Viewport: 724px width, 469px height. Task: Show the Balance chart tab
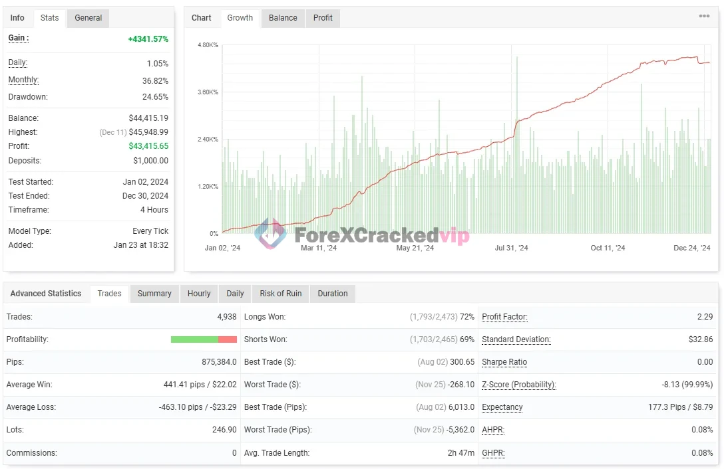283,18
